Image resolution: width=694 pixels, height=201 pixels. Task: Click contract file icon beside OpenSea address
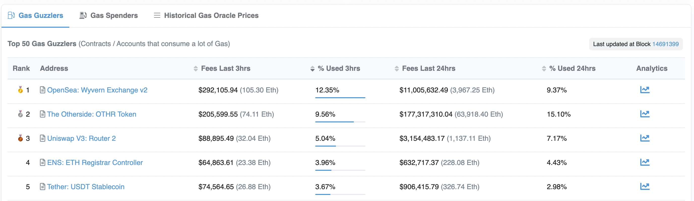(x=42, y=90)
